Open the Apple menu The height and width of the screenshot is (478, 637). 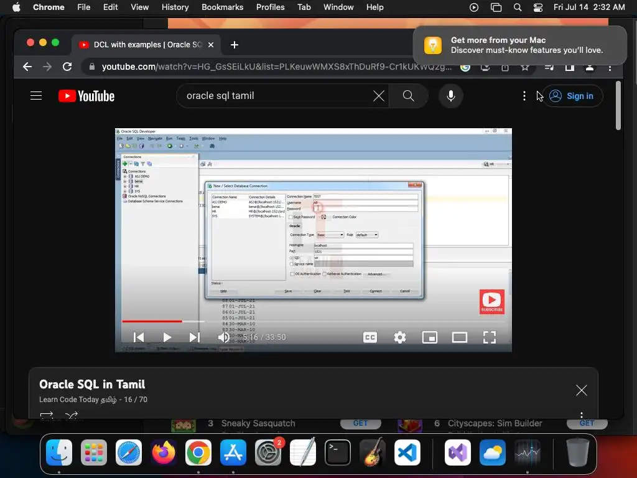point(16,7)
